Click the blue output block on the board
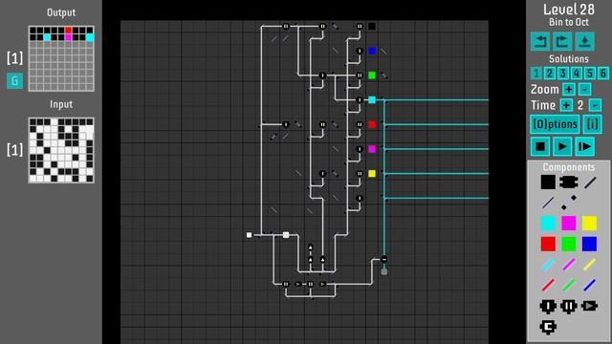 point(372,51)
